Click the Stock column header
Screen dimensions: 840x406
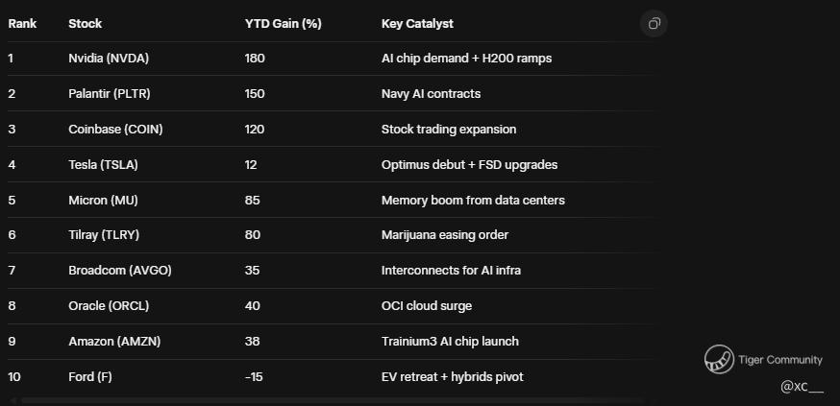[x=85, y=23]
